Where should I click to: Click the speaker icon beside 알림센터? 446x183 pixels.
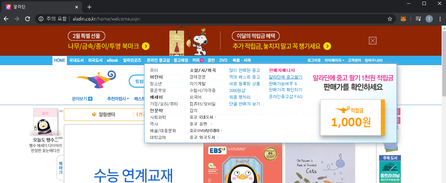(94, 115)
